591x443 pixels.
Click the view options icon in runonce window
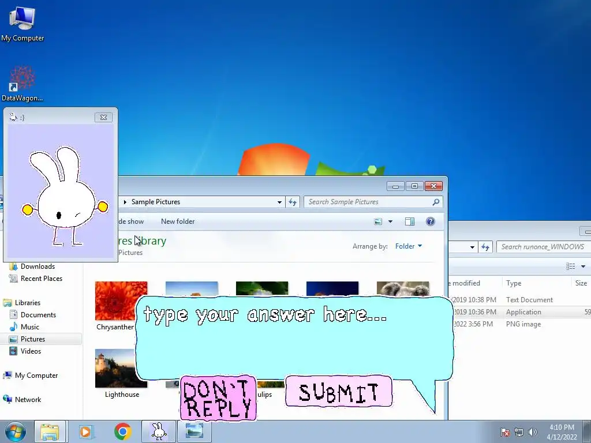(x=570, y=266)
